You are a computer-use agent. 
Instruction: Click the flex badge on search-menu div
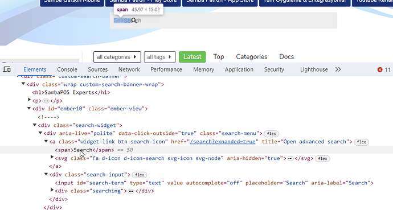pyautogui.click(x=272, y=134)
